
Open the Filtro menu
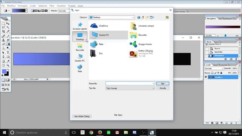click(x=52, y=6)
